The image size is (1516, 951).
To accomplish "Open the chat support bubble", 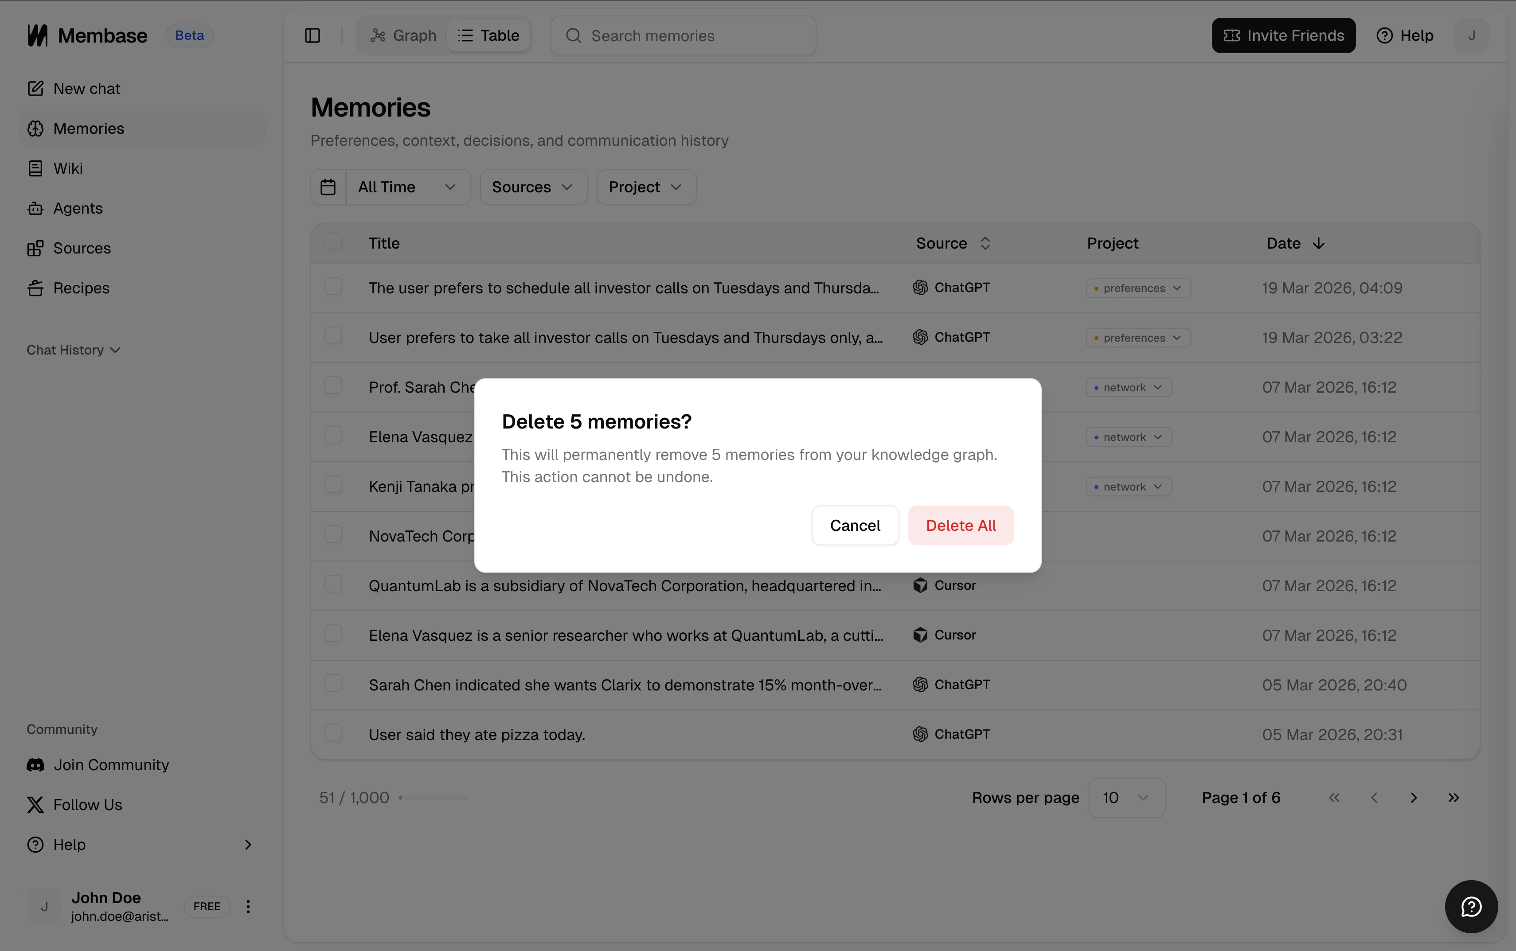I will (x=1471, y=906).
